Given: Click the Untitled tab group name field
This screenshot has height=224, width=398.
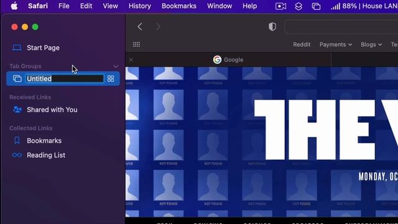Looking at the screenshot, I should click(65, 79).
